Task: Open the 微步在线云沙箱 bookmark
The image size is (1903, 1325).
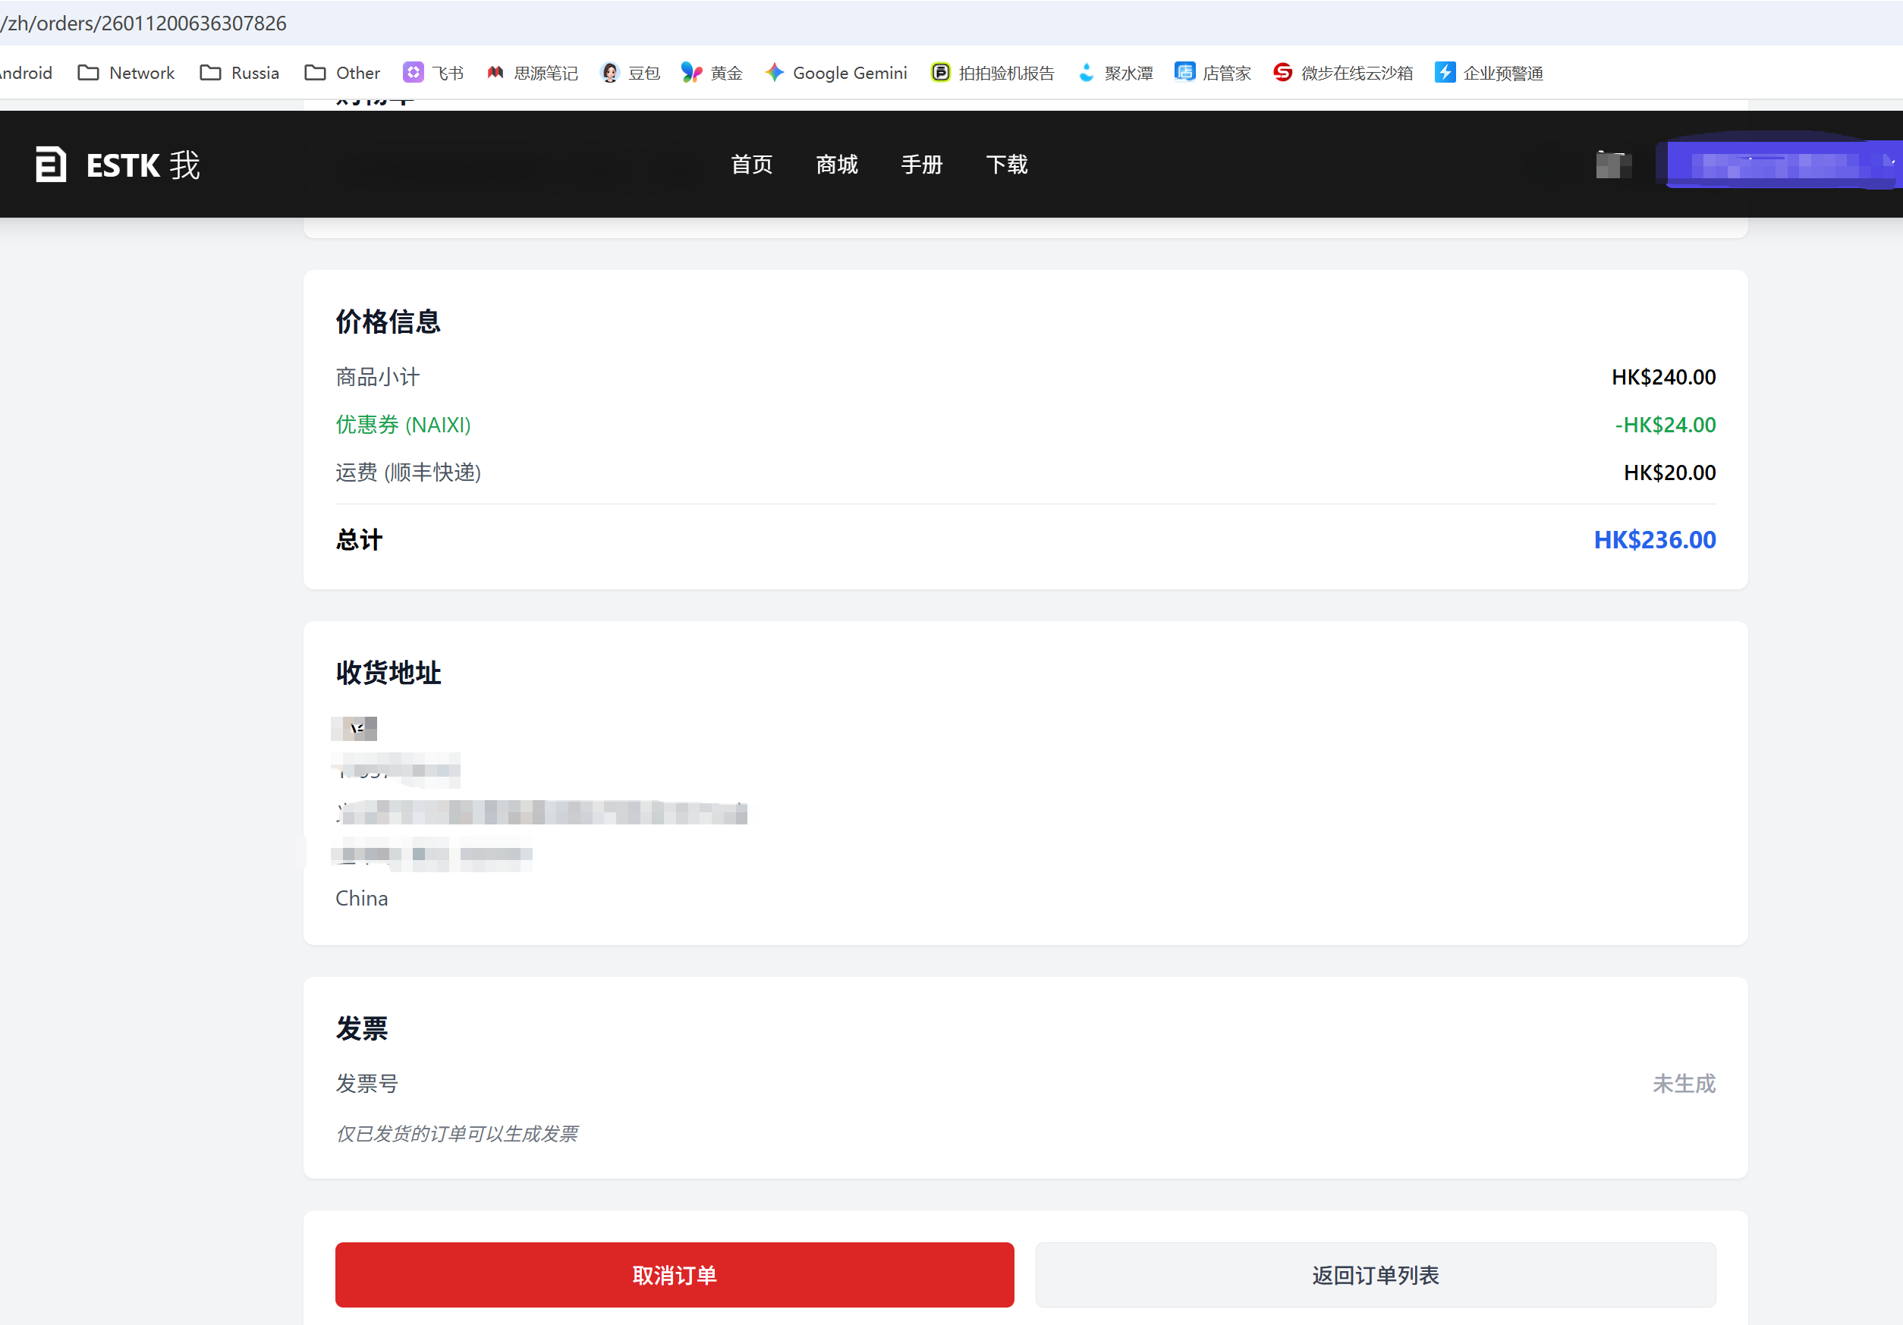Action: click(1344, 73)
